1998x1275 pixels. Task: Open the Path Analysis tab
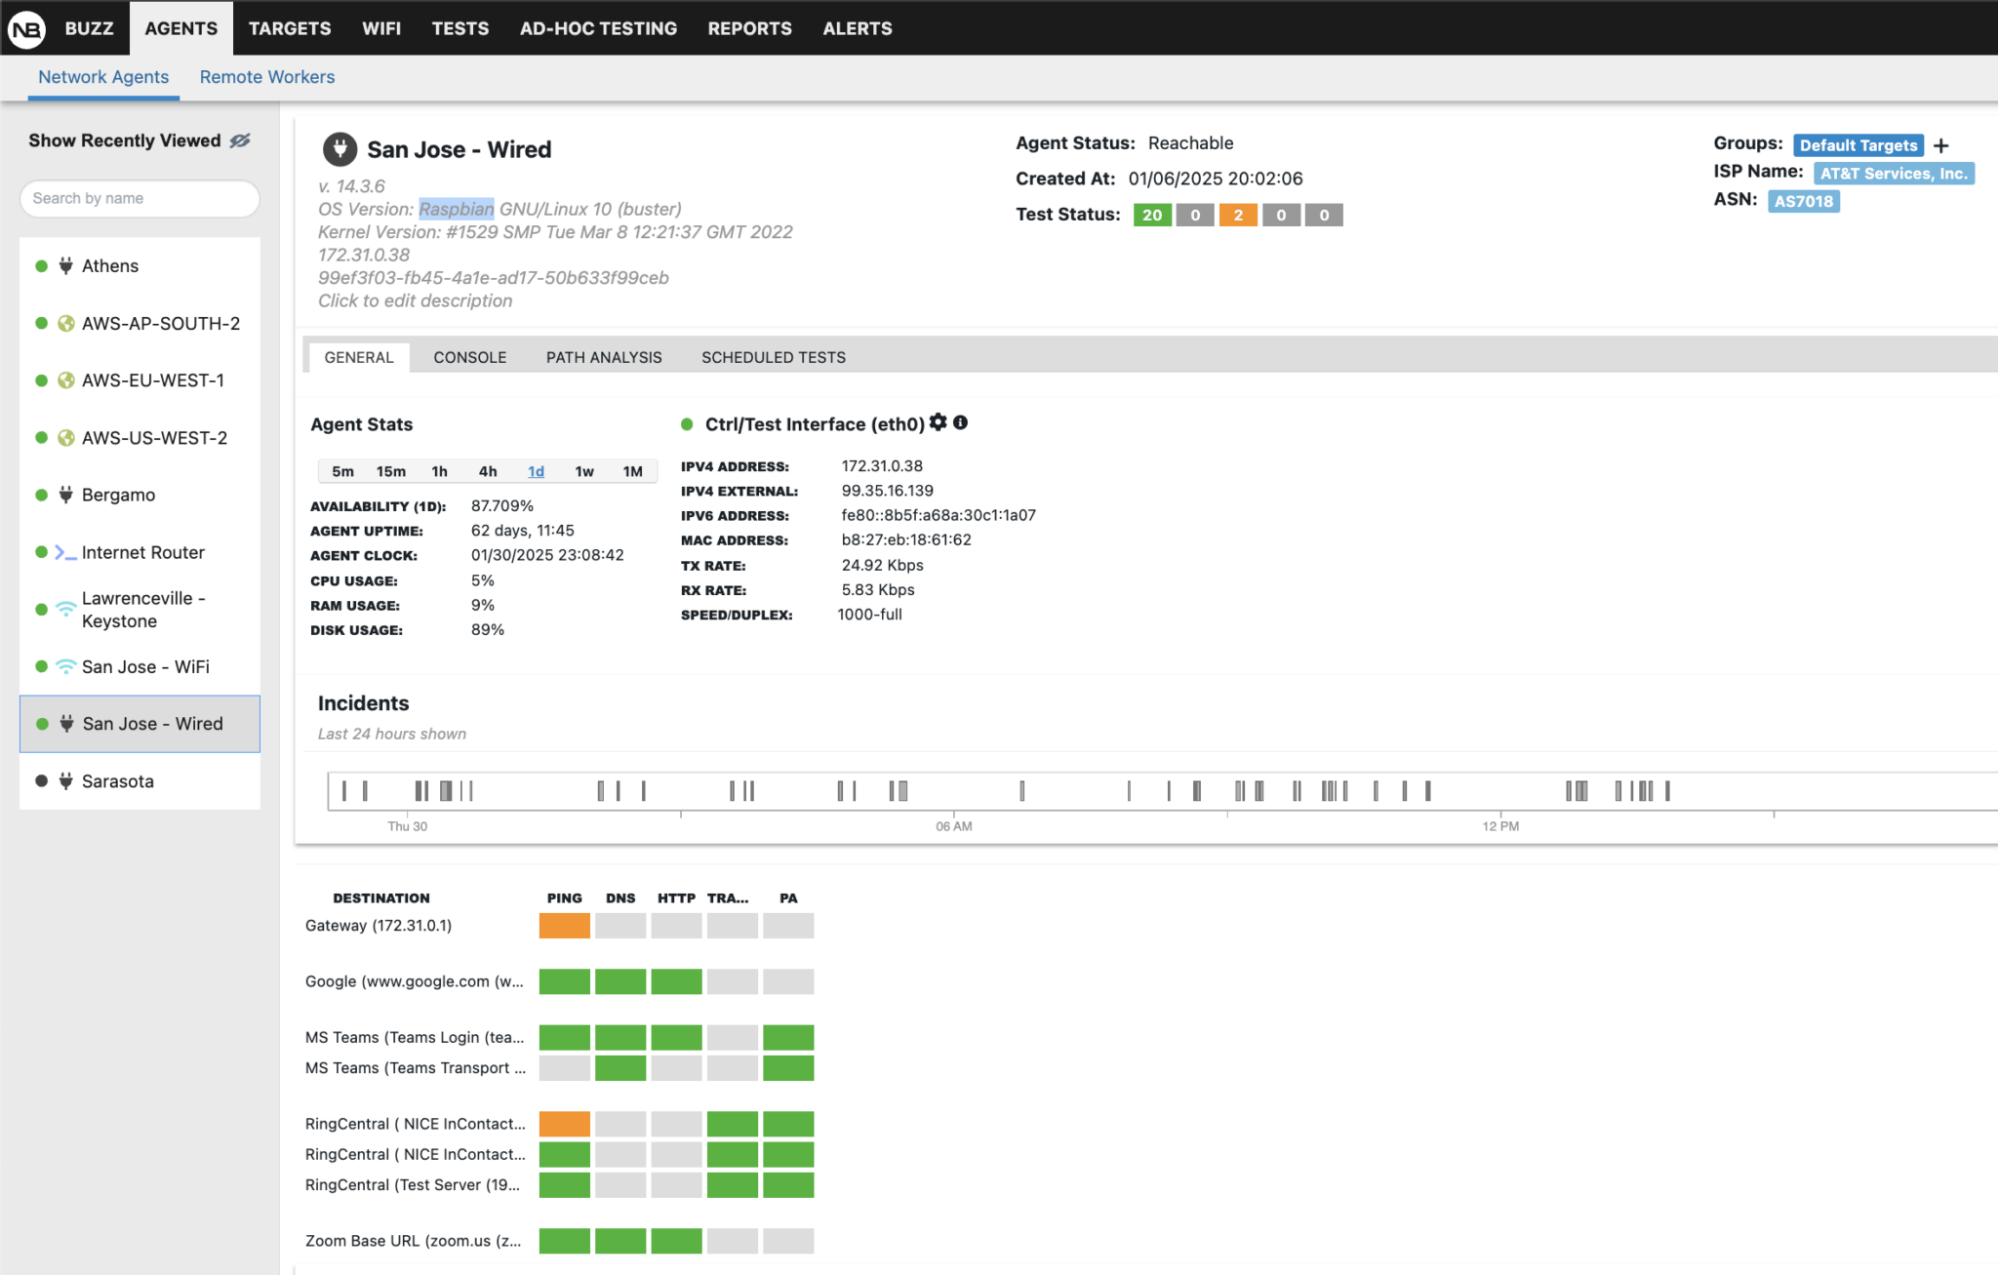click(x=603, y=357)
